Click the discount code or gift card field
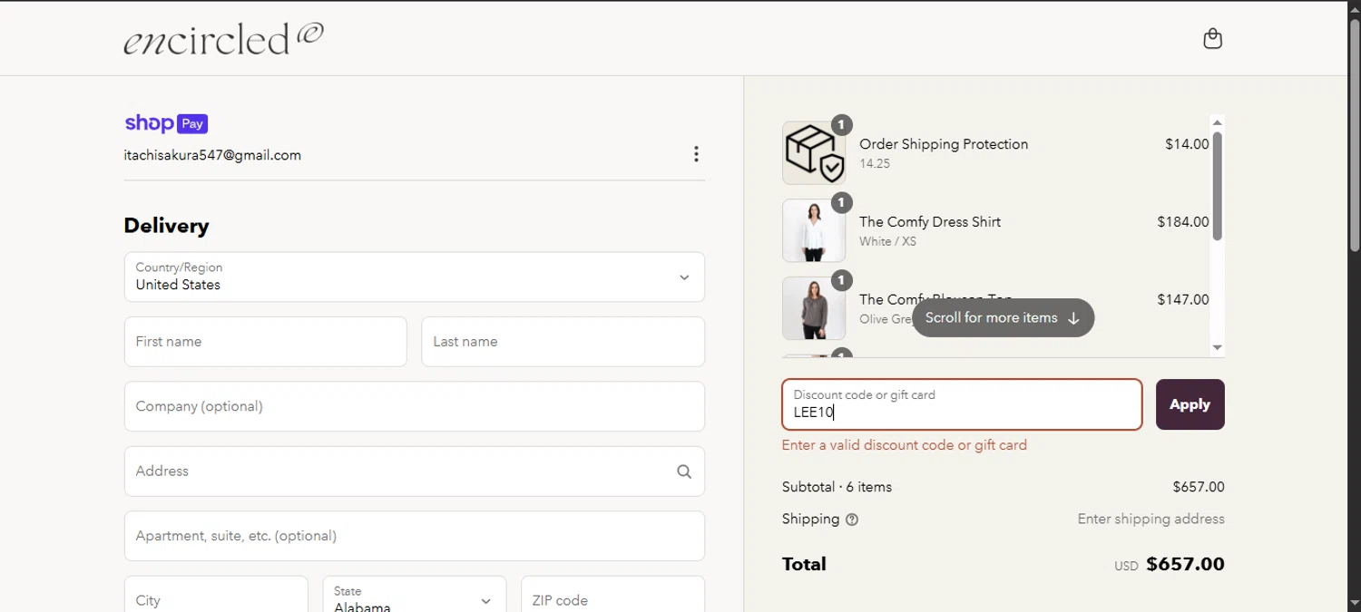The image size is (1361, 612). [x=962, y=404]
